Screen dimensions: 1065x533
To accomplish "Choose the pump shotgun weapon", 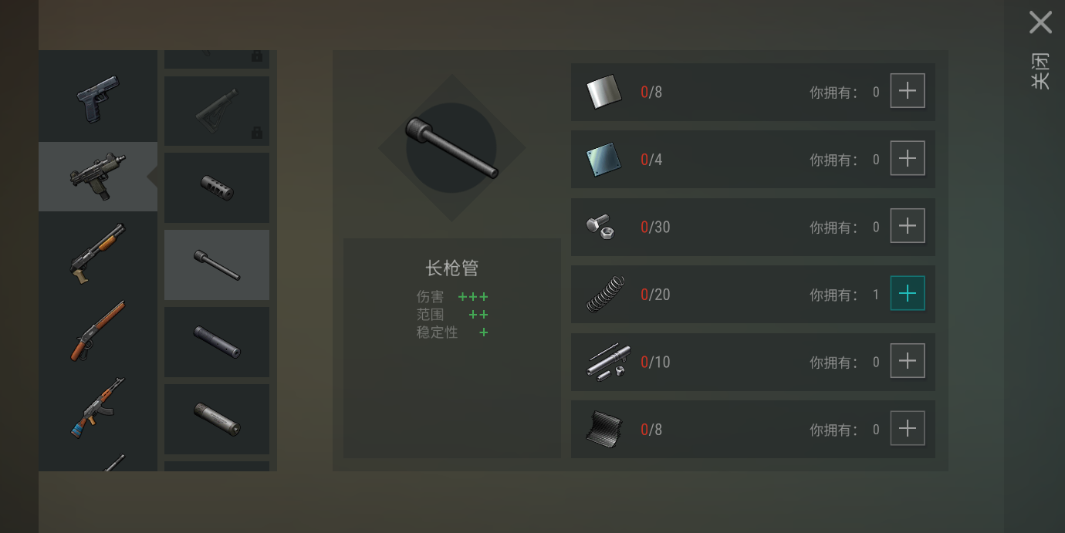I will coord(98,253).
